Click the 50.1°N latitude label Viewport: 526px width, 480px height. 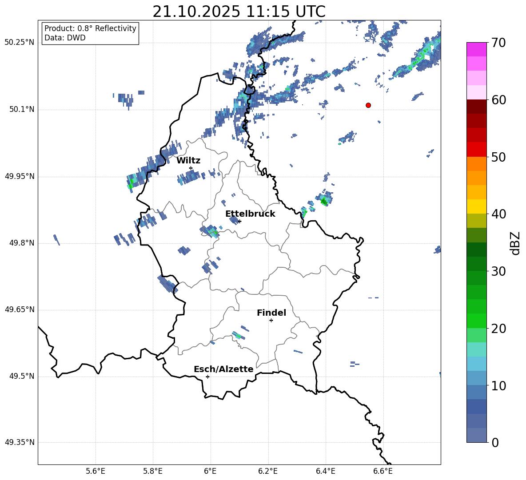point(22,110)
